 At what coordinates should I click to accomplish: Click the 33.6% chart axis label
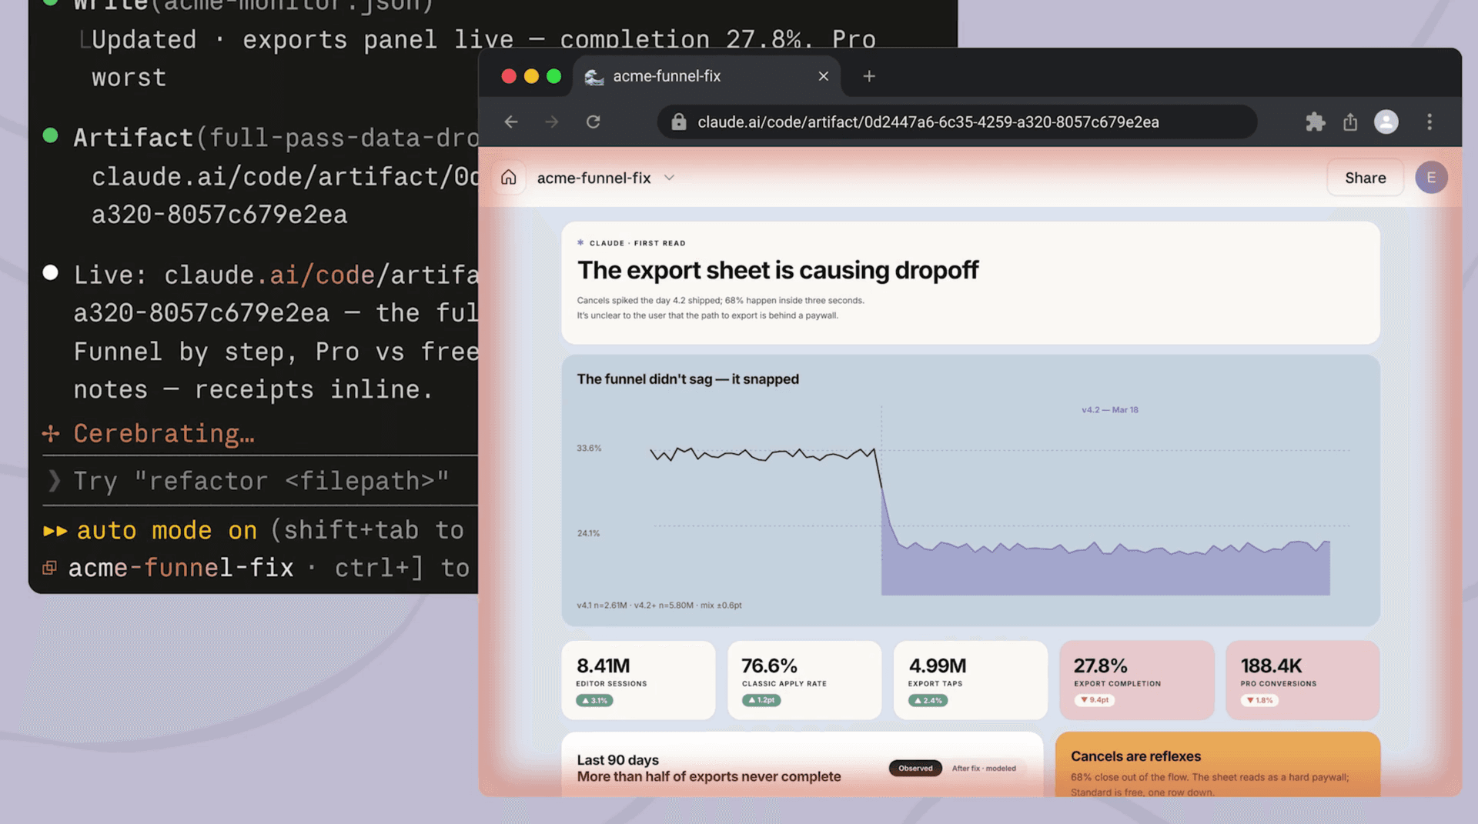589,448
